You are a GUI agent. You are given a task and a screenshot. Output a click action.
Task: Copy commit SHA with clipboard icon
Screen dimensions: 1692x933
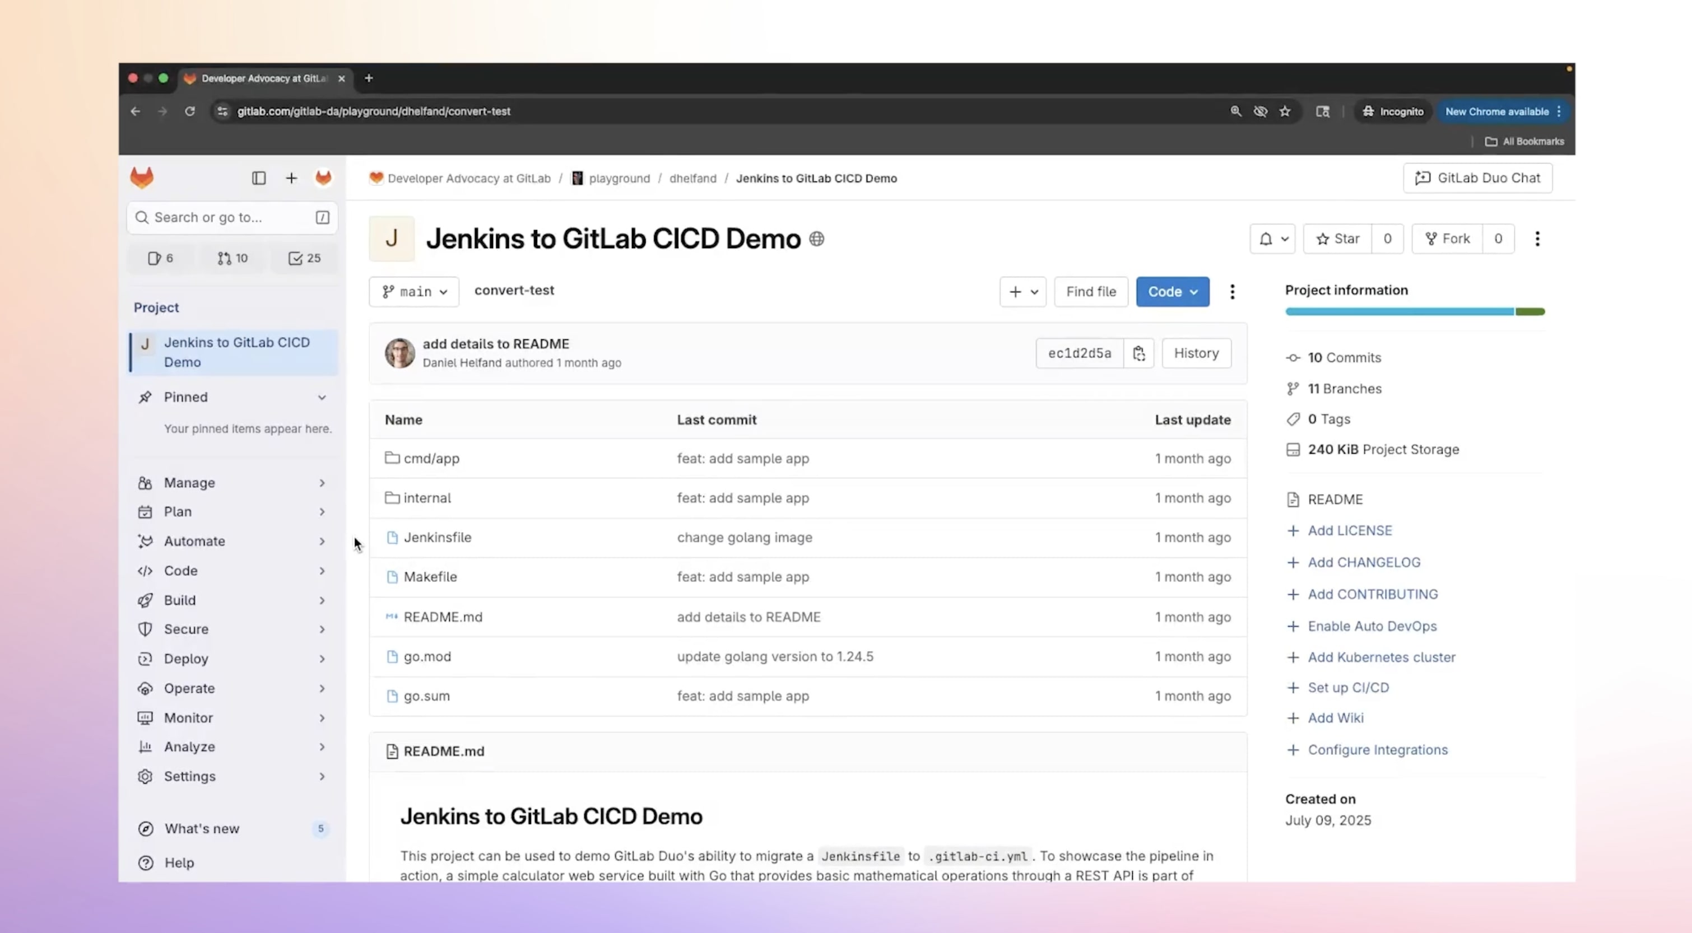click(x=1138, y=353)
